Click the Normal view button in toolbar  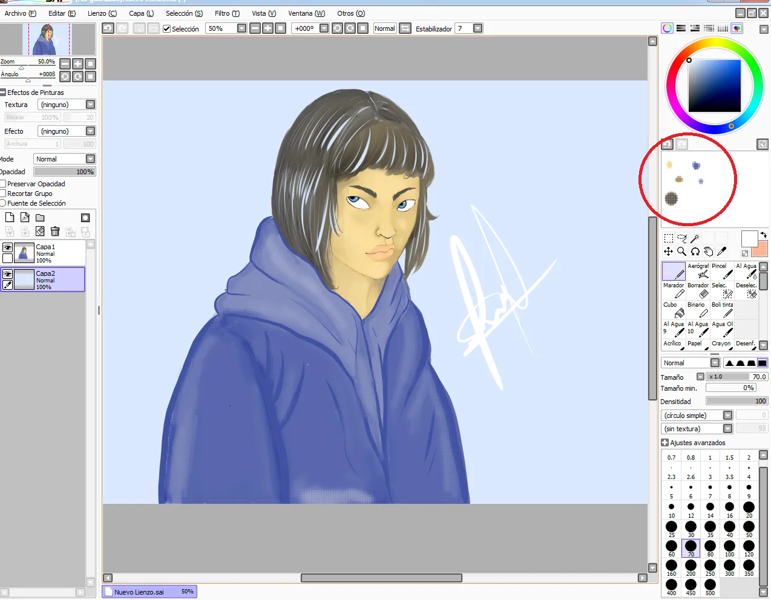[x=384, y=28]
